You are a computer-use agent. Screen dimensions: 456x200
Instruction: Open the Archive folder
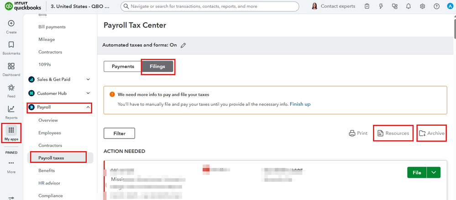(432, 133)
